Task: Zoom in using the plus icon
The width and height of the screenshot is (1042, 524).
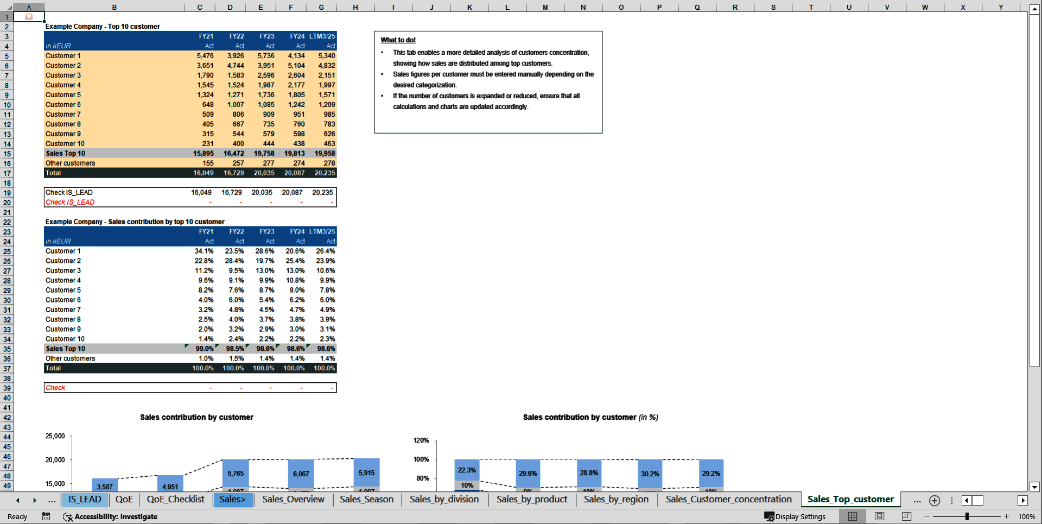Action: pos(1007,516)
